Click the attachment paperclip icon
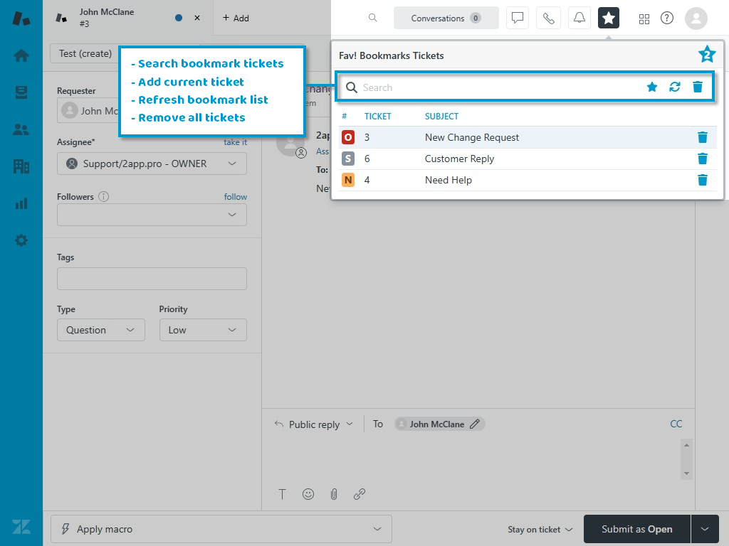 (x=333, y=494)
